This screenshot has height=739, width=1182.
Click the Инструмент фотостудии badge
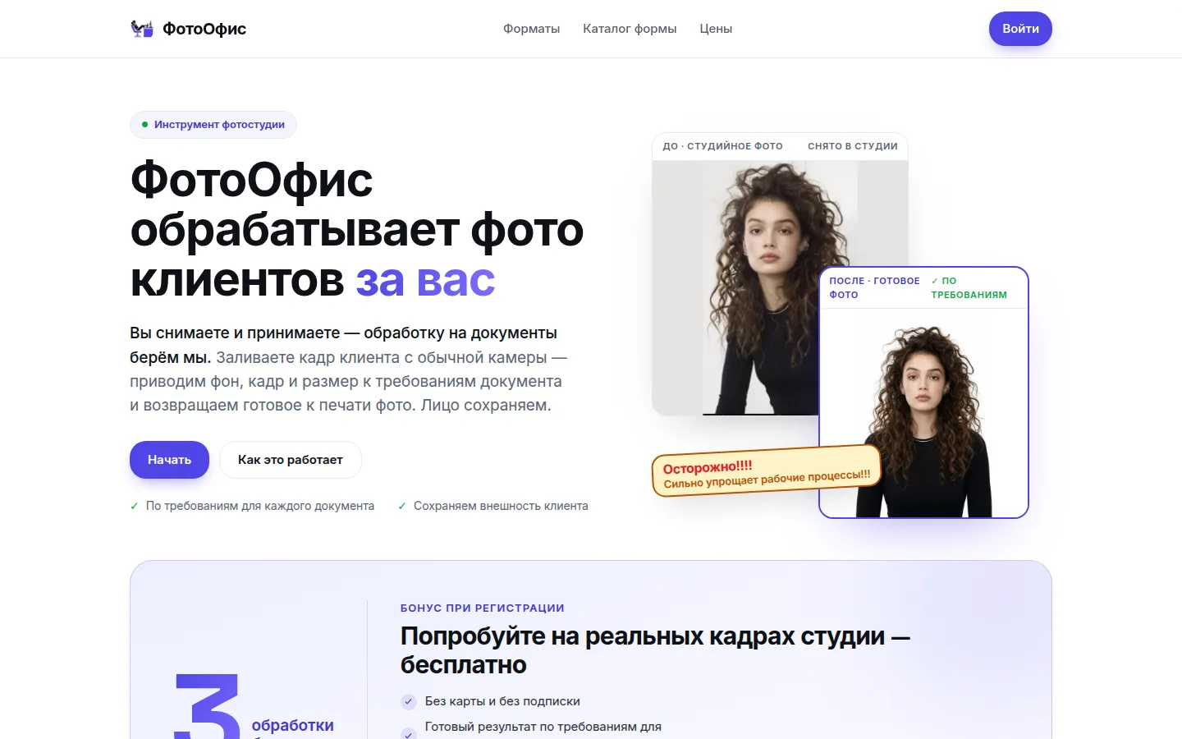pyautogui.click(x=213, y=125)
